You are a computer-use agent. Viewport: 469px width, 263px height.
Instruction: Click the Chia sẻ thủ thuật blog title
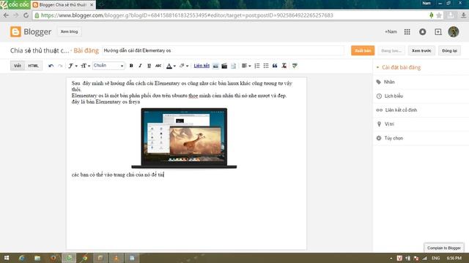click(x=40, y=50)
